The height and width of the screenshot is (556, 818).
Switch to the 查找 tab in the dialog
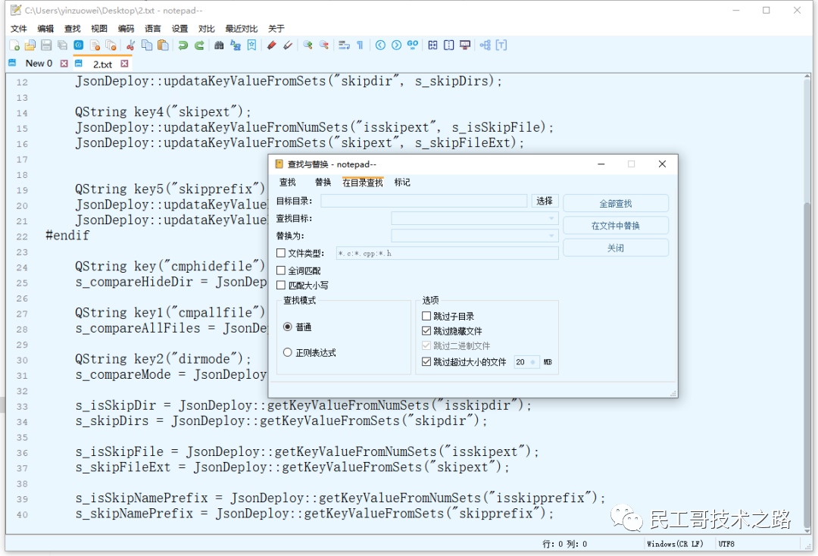tap(288, 182)
